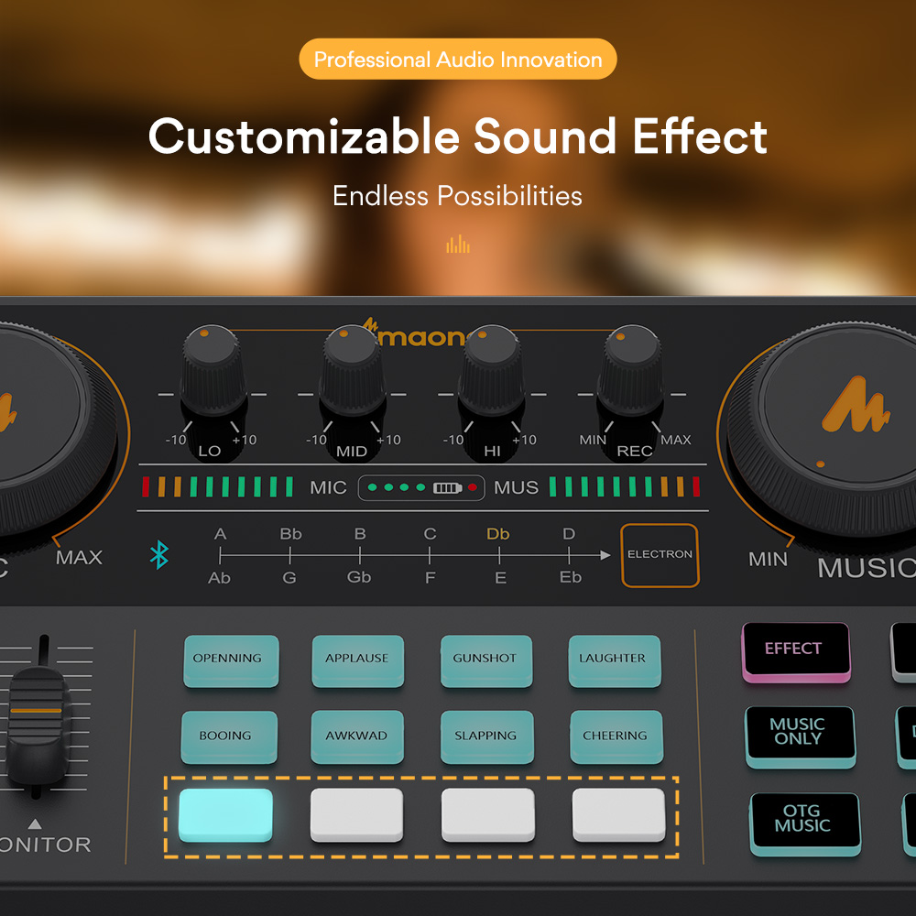Click the "Endless Possibilities" subtitle
Image resolution: width=916 pixels, height=916 pixels.
click(458, 196)
